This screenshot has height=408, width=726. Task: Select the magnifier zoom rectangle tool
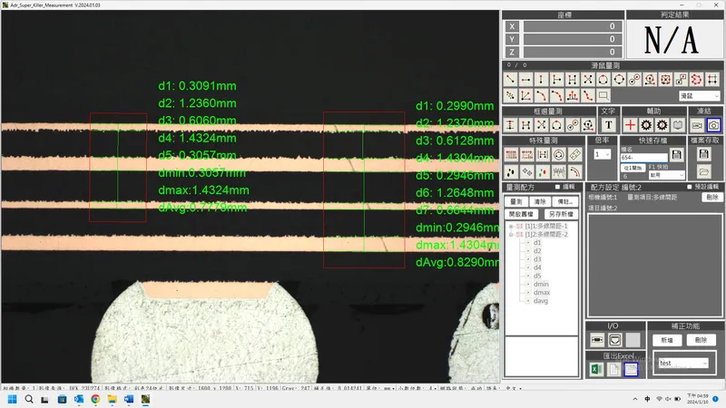pyautogui.click(x=603, y=95)
